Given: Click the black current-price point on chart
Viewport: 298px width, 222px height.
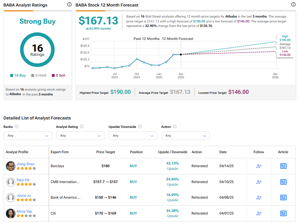Looking at the screenshot, I should (x=181, y=55).
